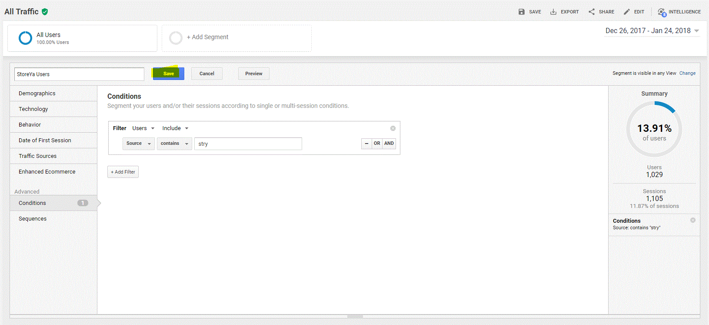This screenshot has width=709, height=325.
Task: Click the + Add Filter button
Action: tap(123, 172)
